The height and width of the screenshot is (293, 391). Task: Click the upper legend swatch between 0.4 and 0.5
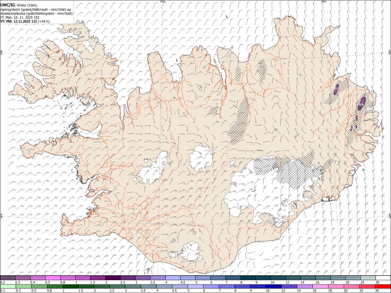pos(38,278)
